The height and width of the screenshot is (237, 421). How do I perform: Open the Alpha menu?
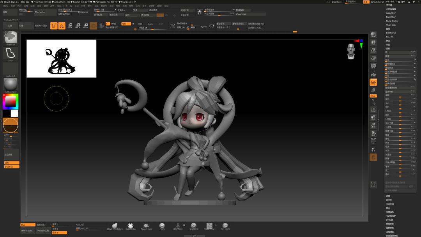click(x=5, y=5)
